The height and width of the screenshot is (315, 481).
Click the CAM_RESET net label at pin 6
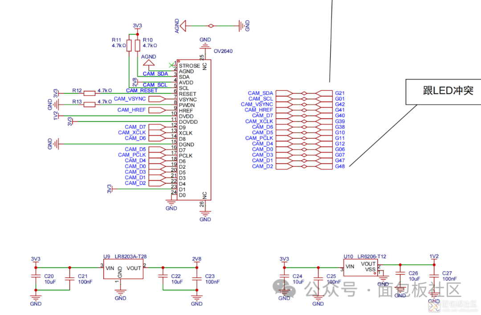coord(142,90)
